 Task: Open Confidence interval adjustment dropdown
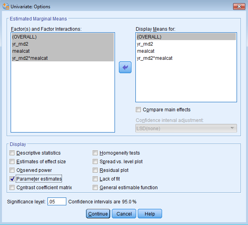[186, 128]
